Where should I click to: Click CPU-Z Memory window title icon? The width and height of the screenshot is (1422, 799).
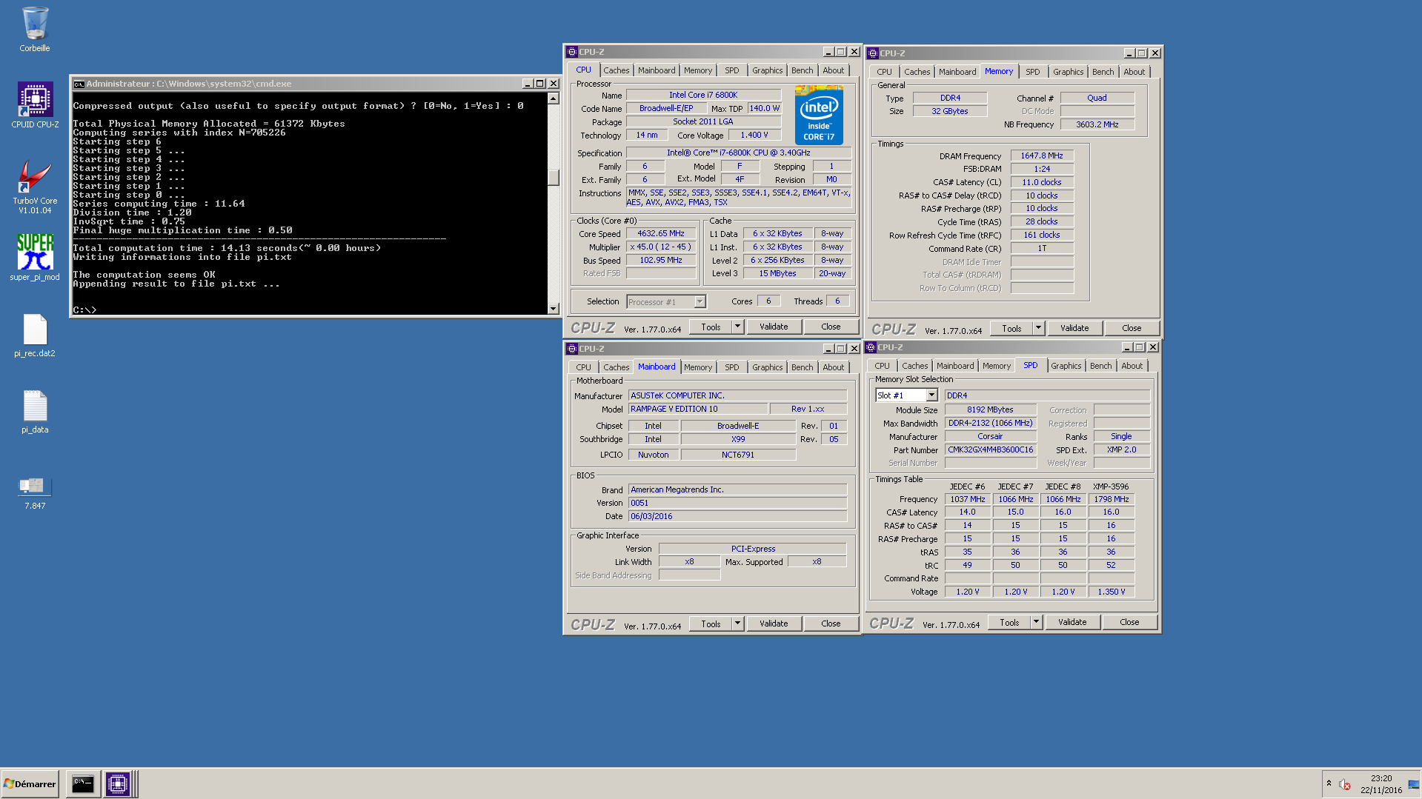point(873,53)
